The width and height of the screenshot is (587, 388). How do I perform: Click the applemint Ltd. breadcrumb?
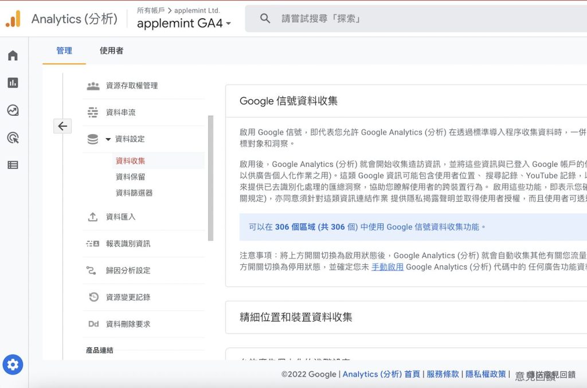(197, 10)
